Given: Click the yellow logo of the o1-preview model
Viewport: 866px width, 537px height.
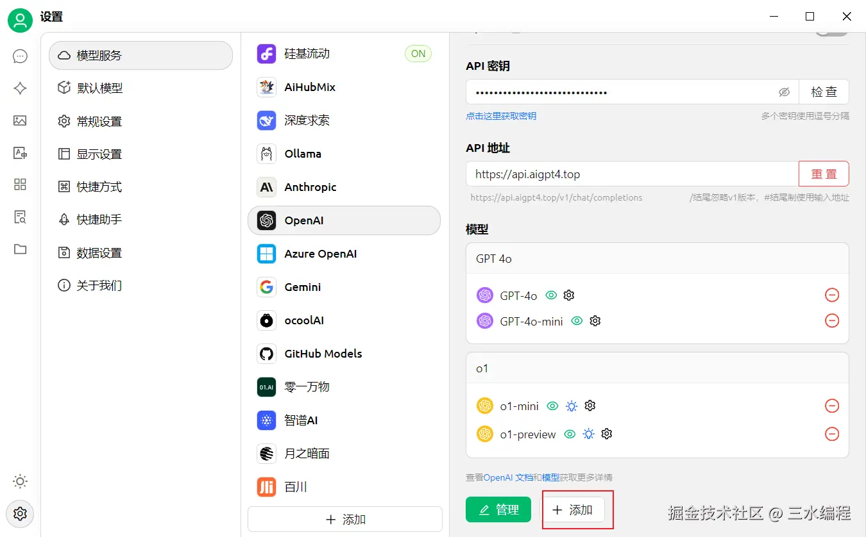Looking at the screenshot, I should pos(485,434).
